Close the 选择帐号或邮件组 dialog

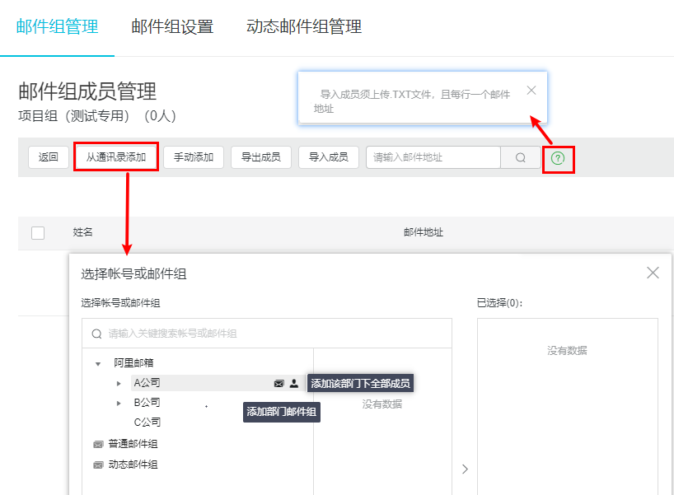click(x=653, y=273)
